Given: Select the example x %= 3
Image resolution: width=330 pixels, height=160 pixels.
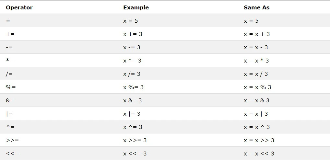Looking at the screenshot, I should point(133,87).
